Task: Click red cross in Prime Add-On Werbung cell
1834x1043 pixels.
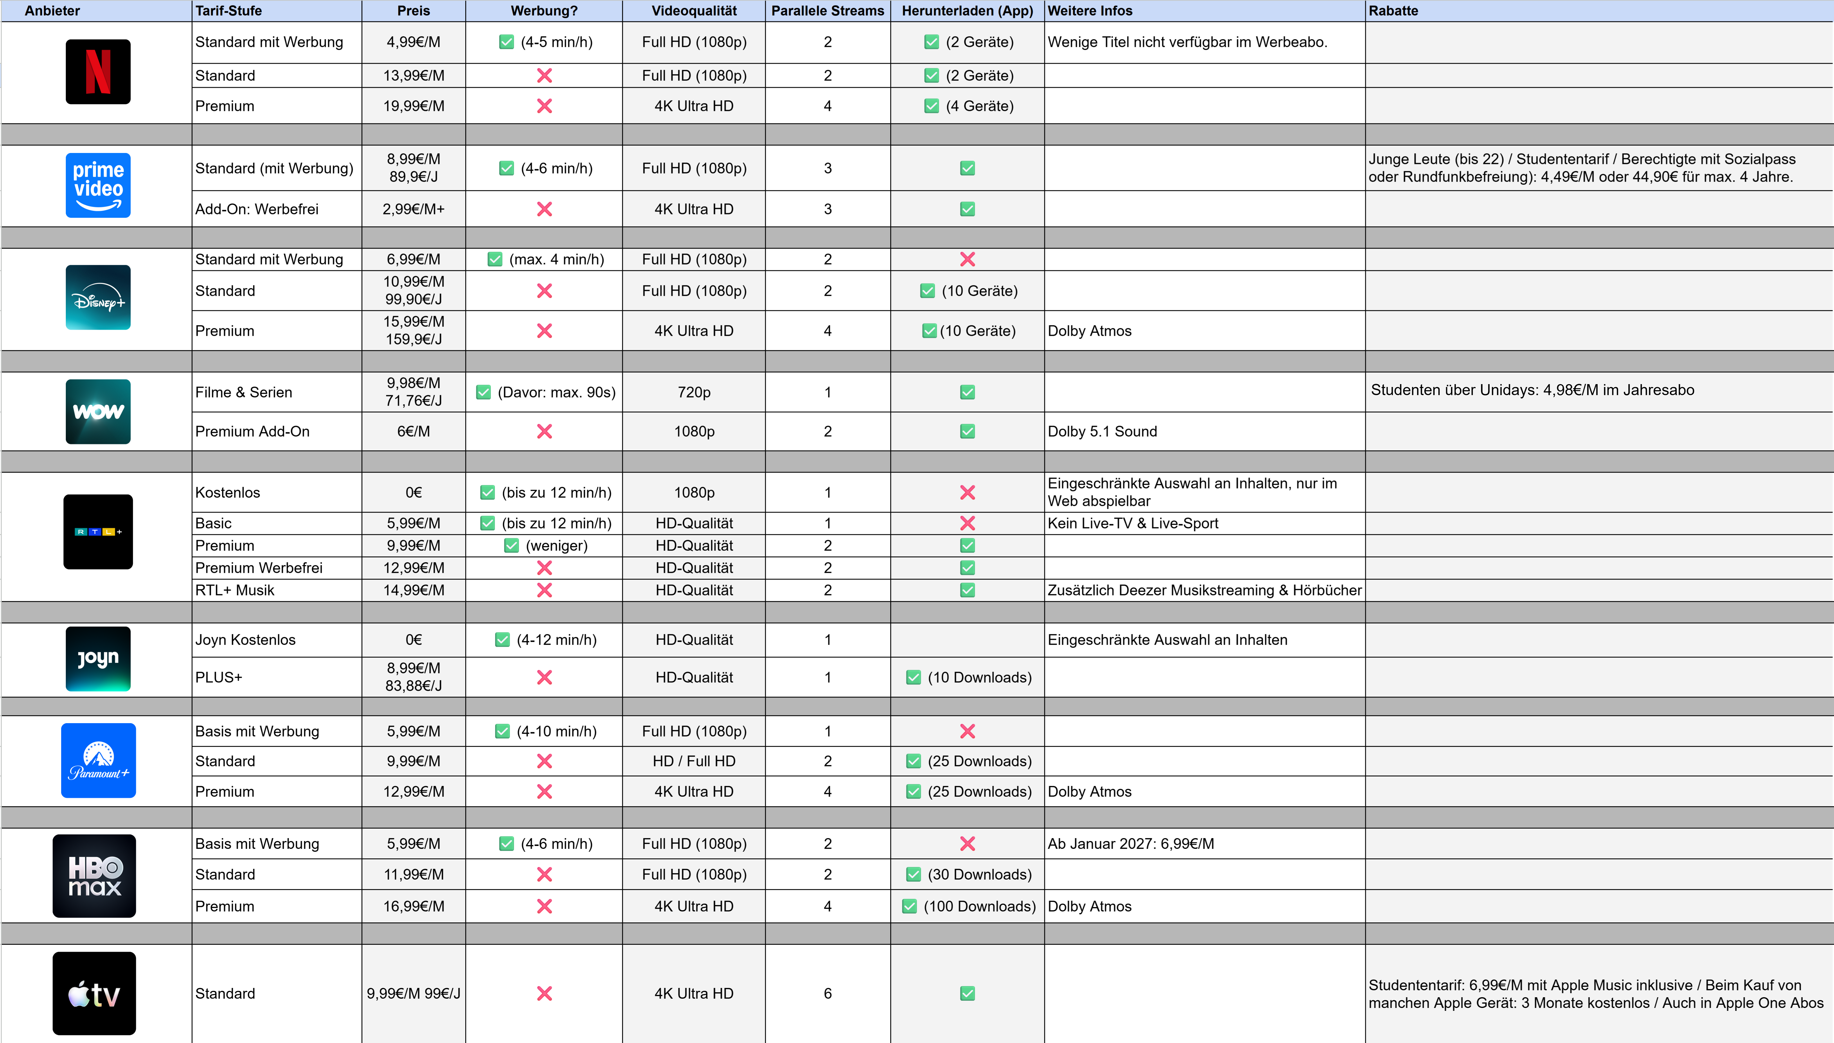Action: pyautogui.click(x=545, y=209)
